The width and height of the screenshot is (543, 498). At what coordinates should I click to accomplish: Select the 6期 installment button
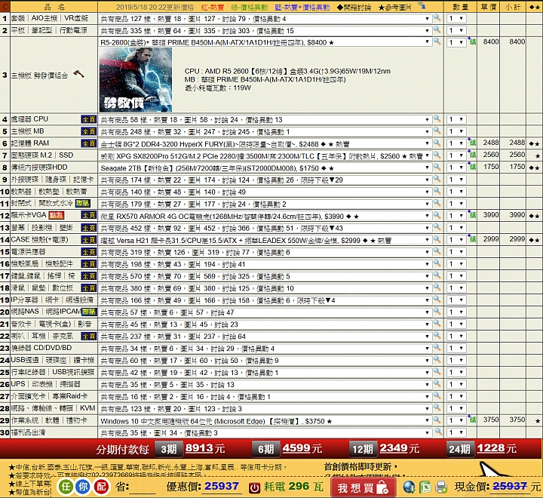(265, 449)
